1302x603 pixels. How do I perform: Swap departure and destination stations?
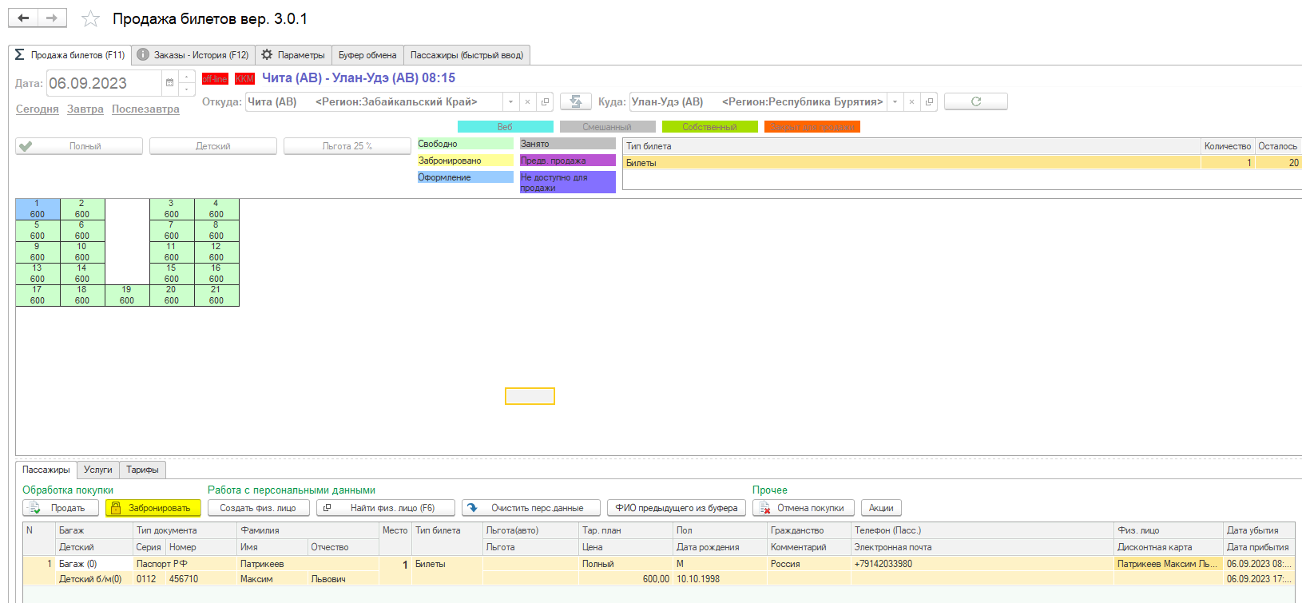coord(575,101)
